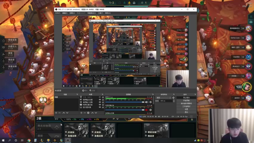Add a new scene with plus icon

tap(56, 113)
